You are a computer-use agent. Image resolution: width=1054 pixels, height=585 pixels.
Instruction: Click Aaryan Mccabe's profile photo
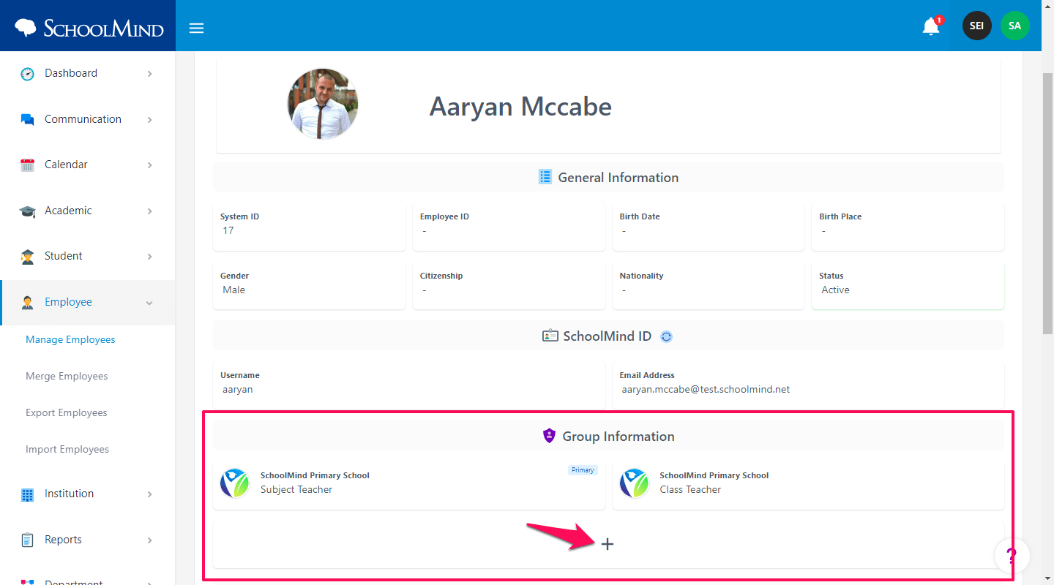click(x=323, y=104)
